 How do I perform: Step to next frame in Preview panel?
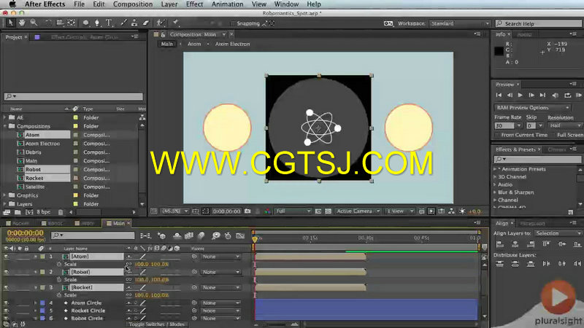(x=531, y=95)
